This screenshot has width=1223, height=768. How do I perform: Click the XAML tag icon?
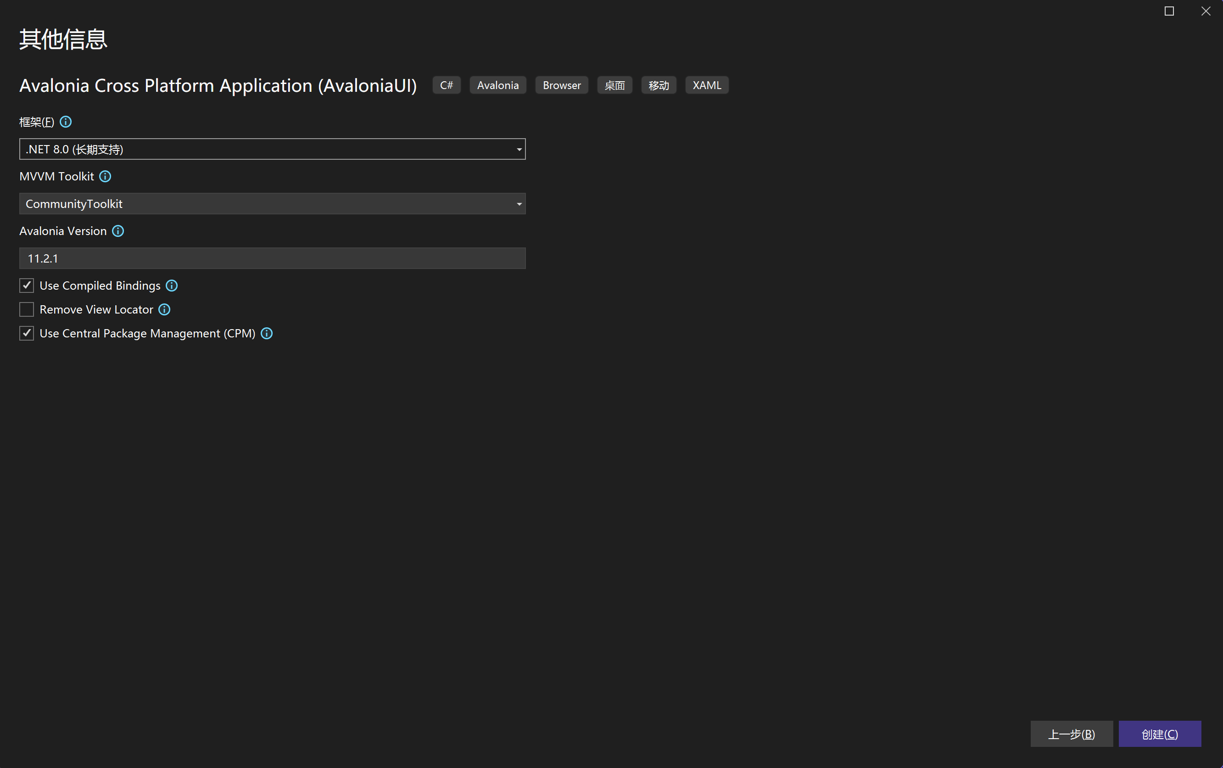707,84
